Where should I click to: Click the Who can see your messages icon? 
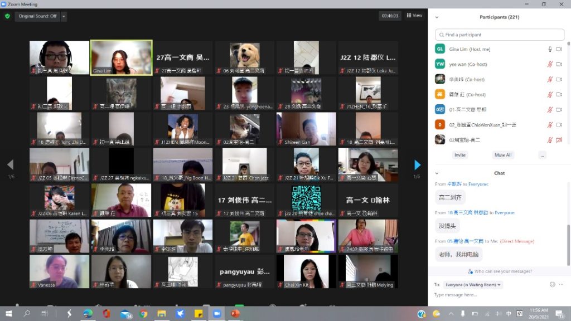pos(470,271)
